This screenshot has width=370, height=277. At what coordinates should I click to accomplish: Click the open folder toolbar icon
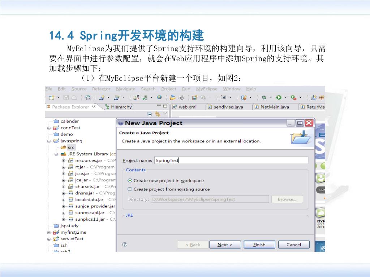[x=173, y=97]
